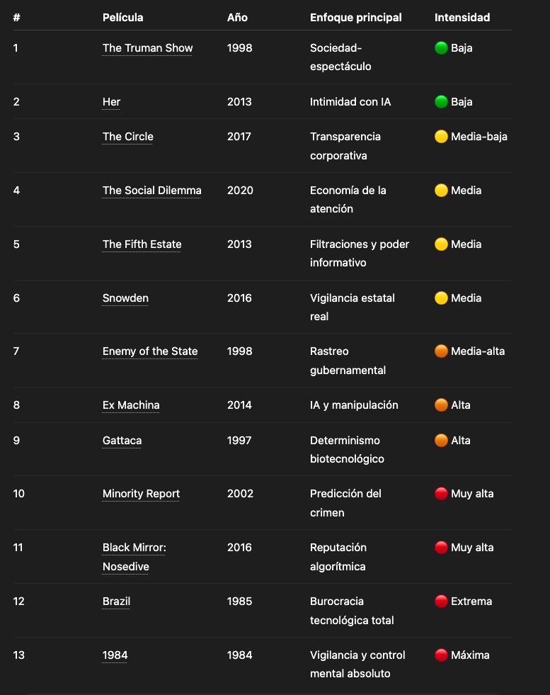Image resolution: width=550 pixels, height=695 pixels.
Task: Click green circle beside Truman Show Baja
Action: [x=441, y=48]
